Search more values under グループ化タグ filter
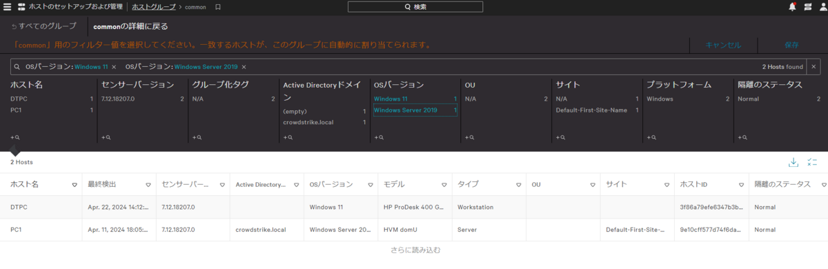 (x=197, y=137)
